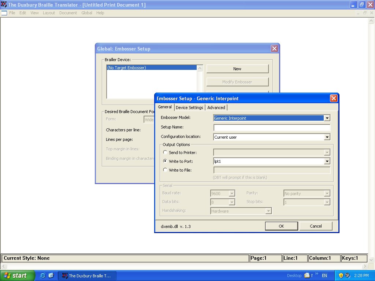This screenshot has width=375, height=281.
Task: Open the Configuration location dropdown
Action: [x=327, y=137]
